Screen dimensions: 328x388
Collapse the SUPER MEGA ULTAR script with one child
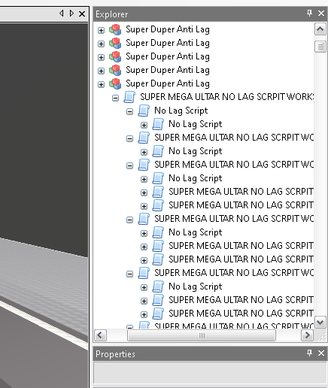129,138
